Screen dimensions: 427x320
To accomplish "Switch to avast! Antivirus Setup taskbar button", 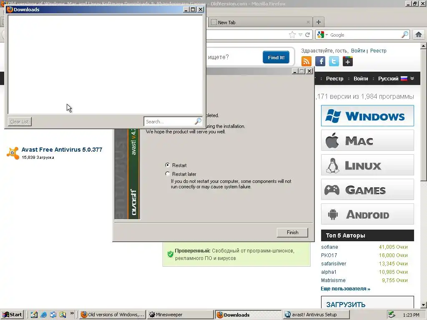I will pyautogui.click(x=315, y=315).
